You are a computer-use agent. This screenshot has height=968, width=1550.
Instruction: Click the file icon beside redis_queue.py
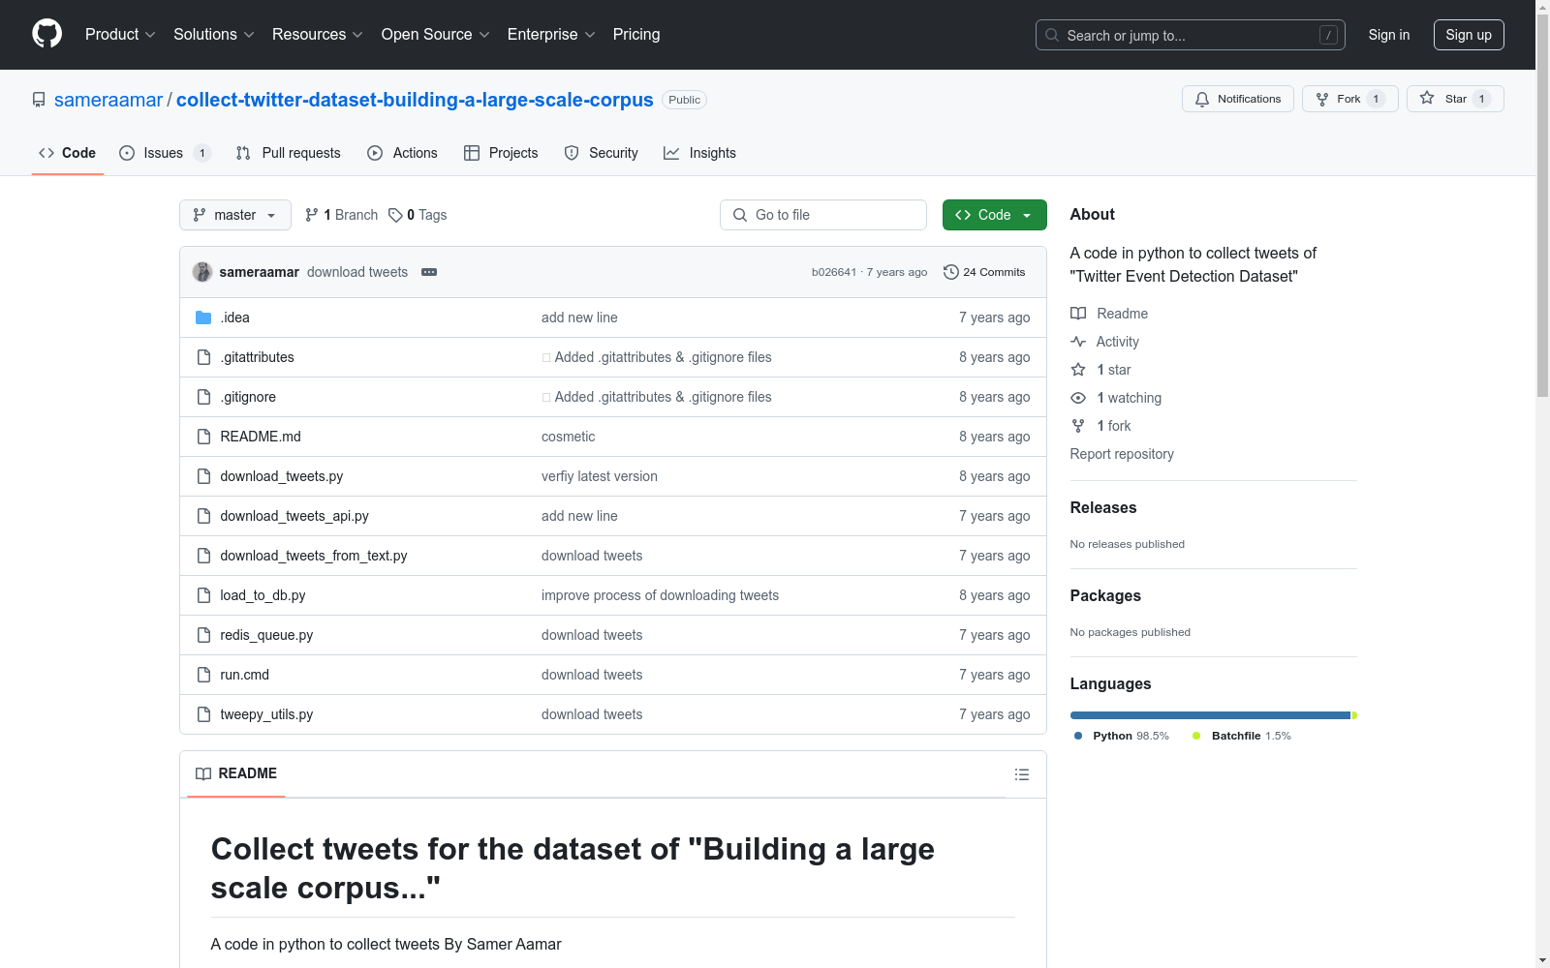203,635
